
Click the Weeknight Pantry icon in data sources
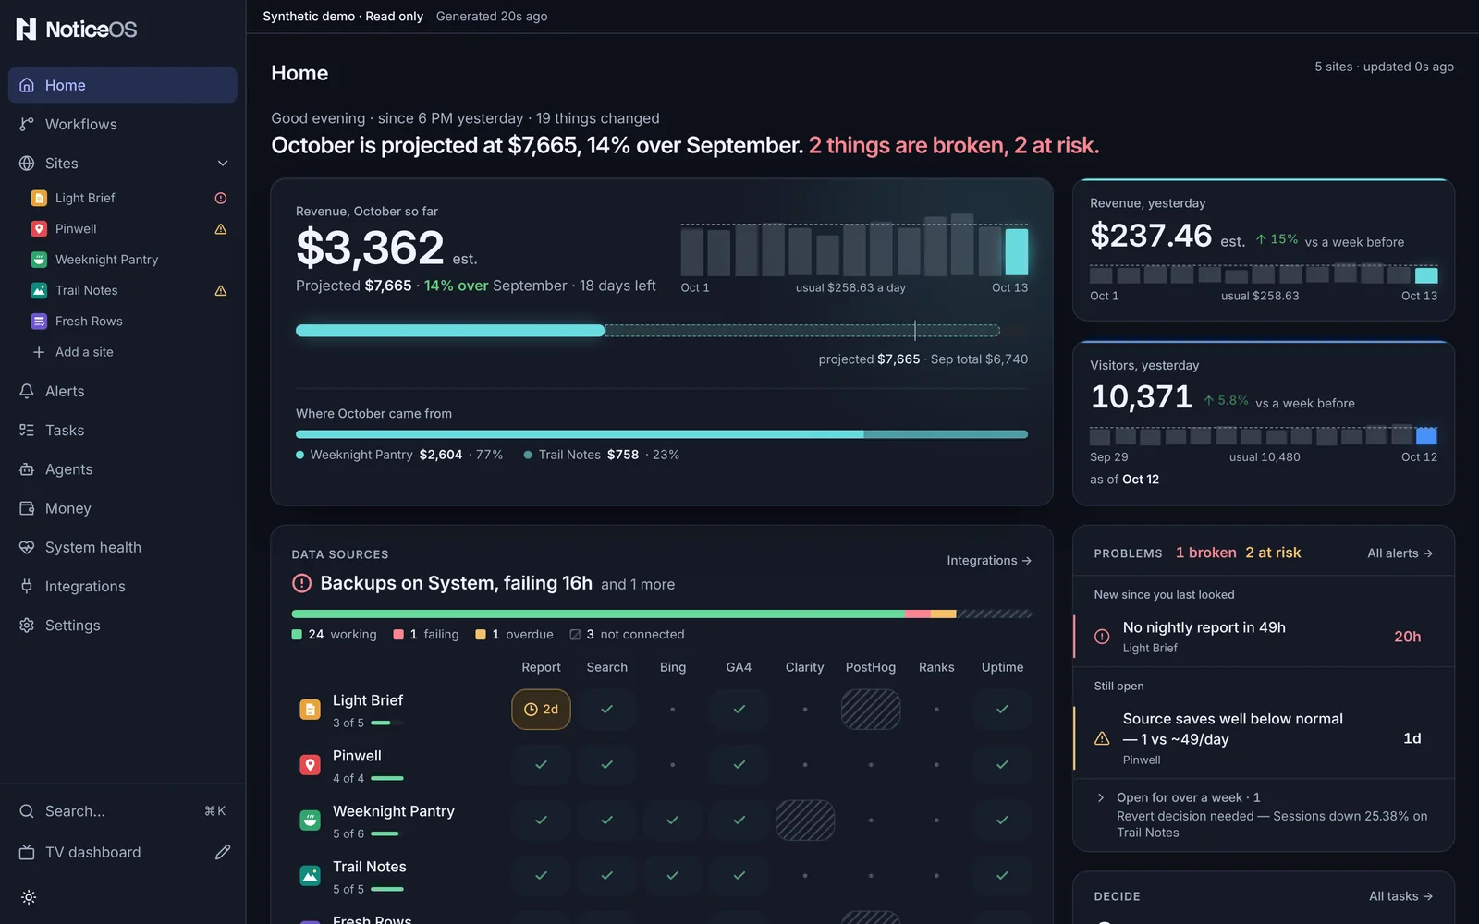click(x=311, y=821)
